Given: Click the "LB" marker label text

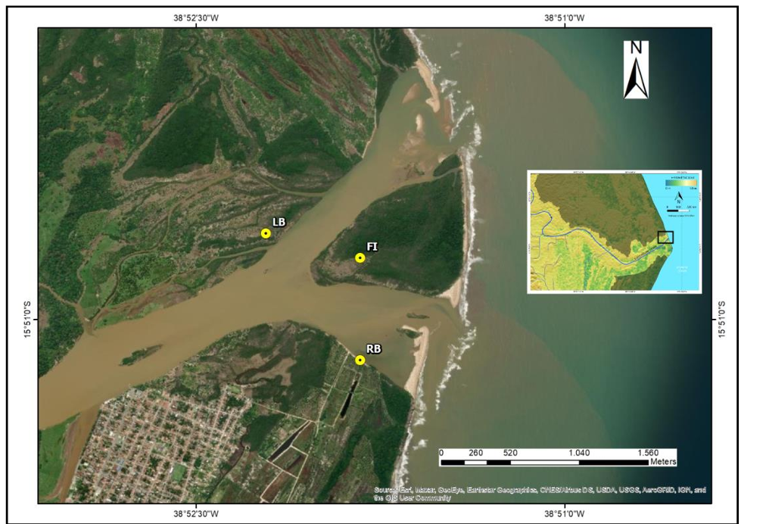Looking at the screenshot, I should point(279,222).
